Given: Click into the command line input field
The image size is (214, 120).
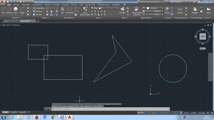Looking at the screenshot, I should point(110,109).
